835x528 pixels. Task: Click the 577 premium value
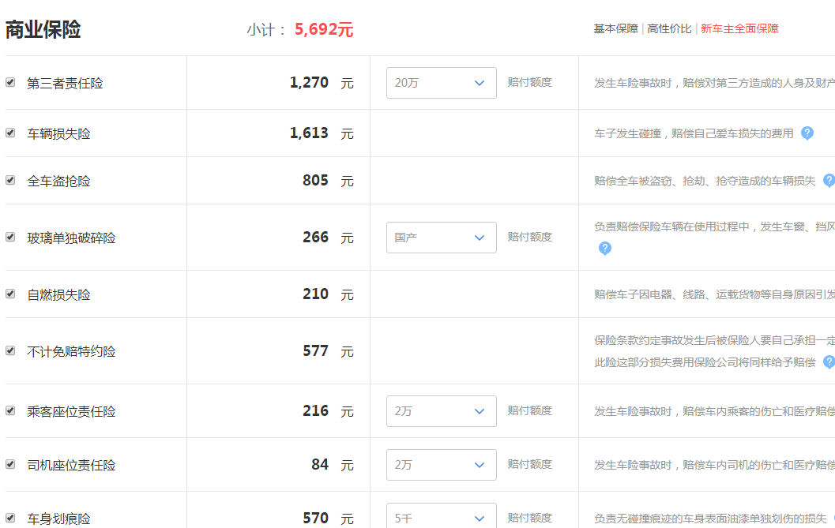(x=315, y=350)
